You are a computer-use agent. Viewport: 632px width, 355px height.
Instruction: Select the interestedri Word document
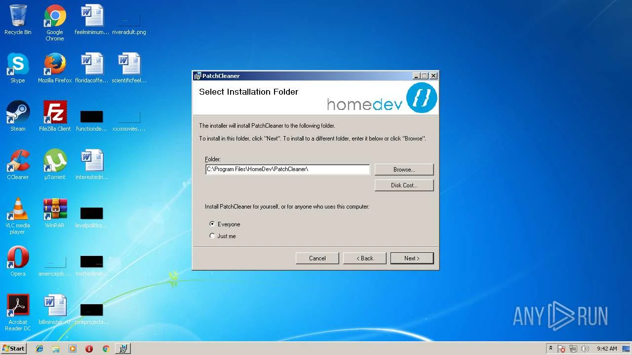tap(92, 165)
